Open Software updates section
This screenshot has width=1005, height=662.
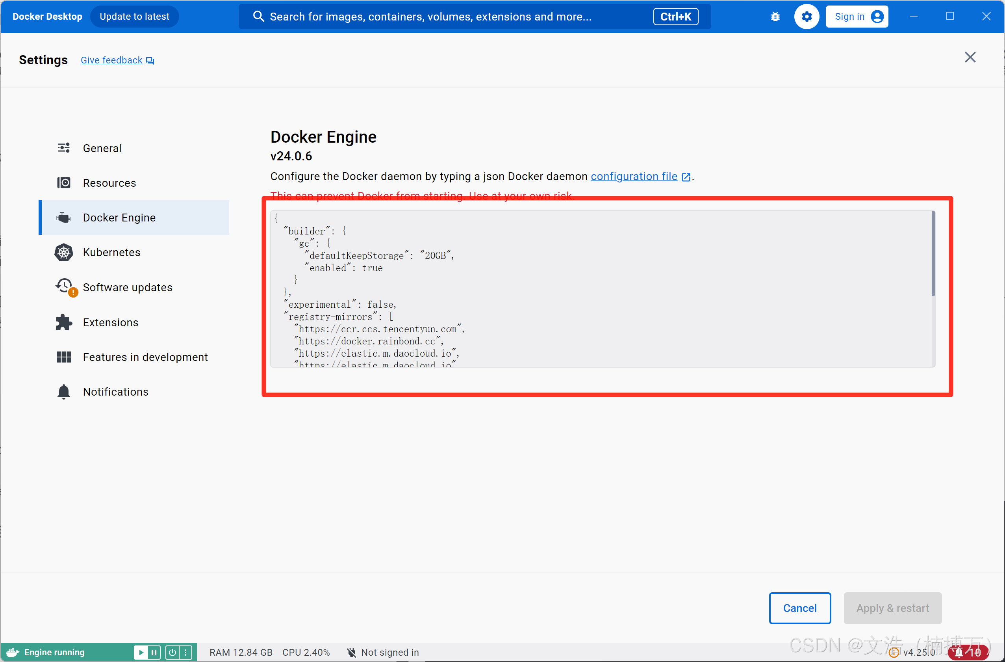click(x=128, y=287)
